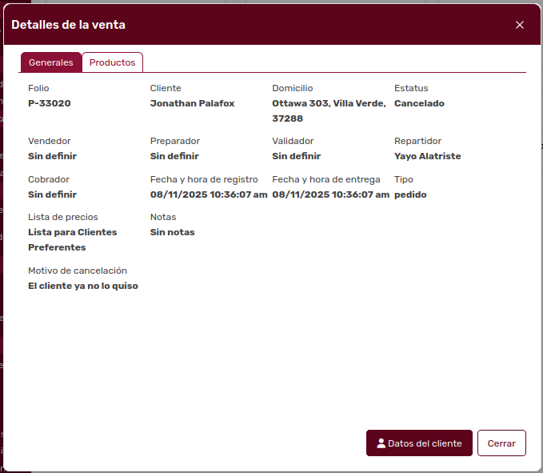Click the Sin definir value under Cobrador
Viewport: 543px width, 473px height.
pyautogui.click(x=52, y=194)
